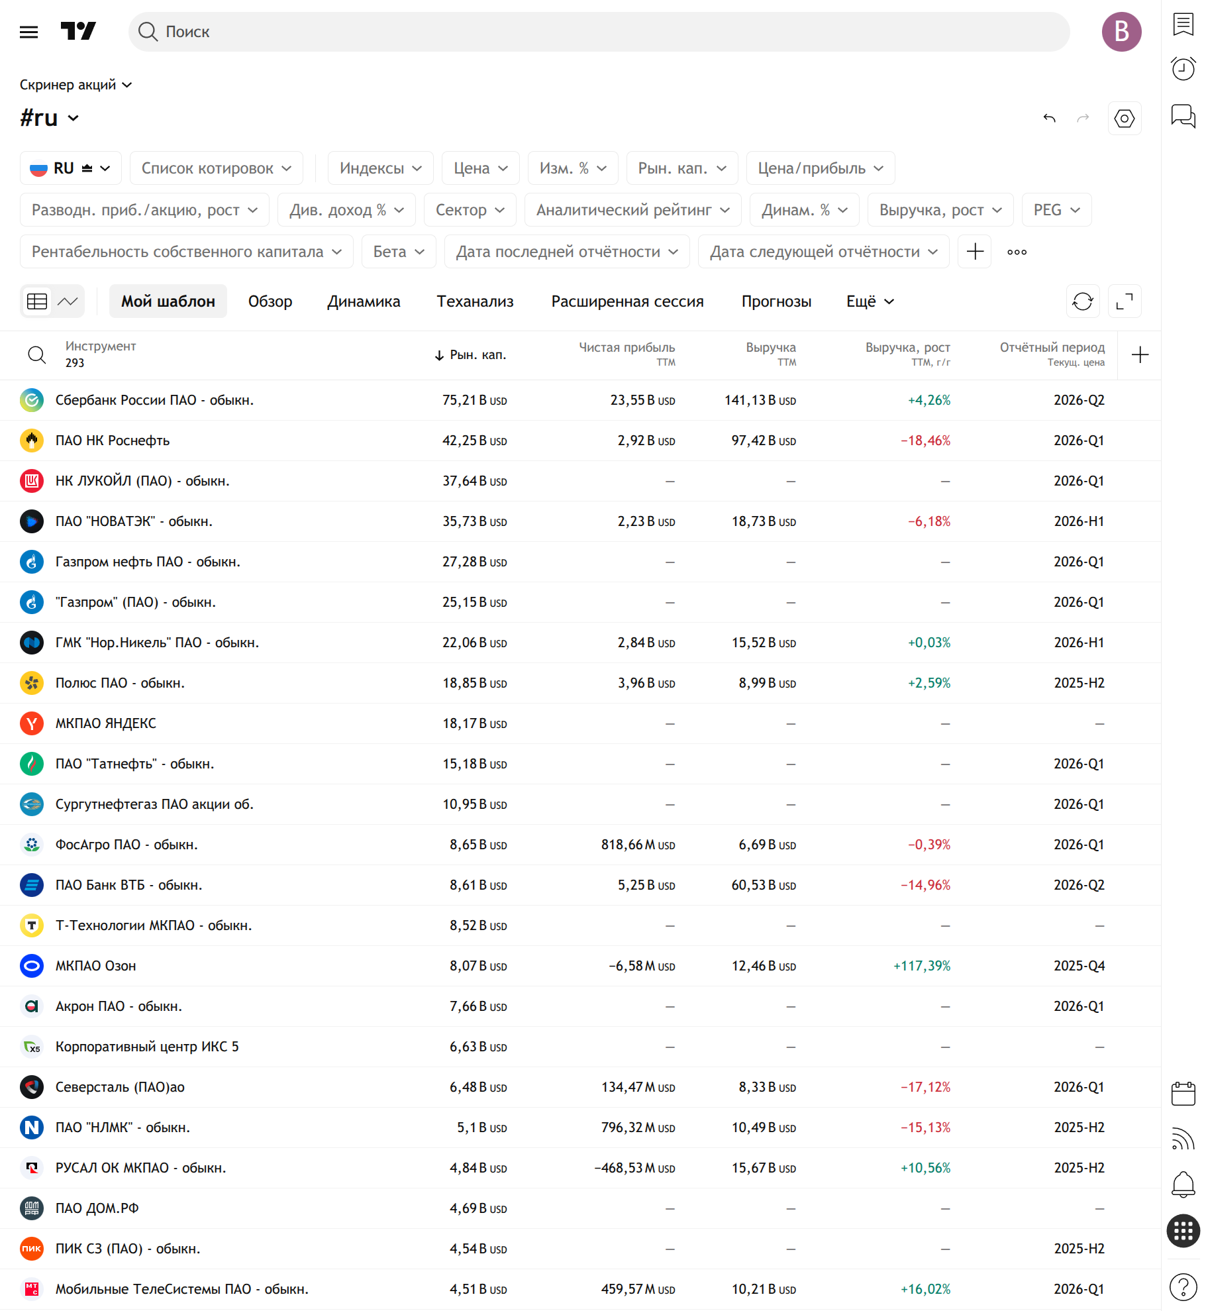Open the alerts clock icon
This screenshot has height=1311, width=1206.
(x=1183, y=68)
